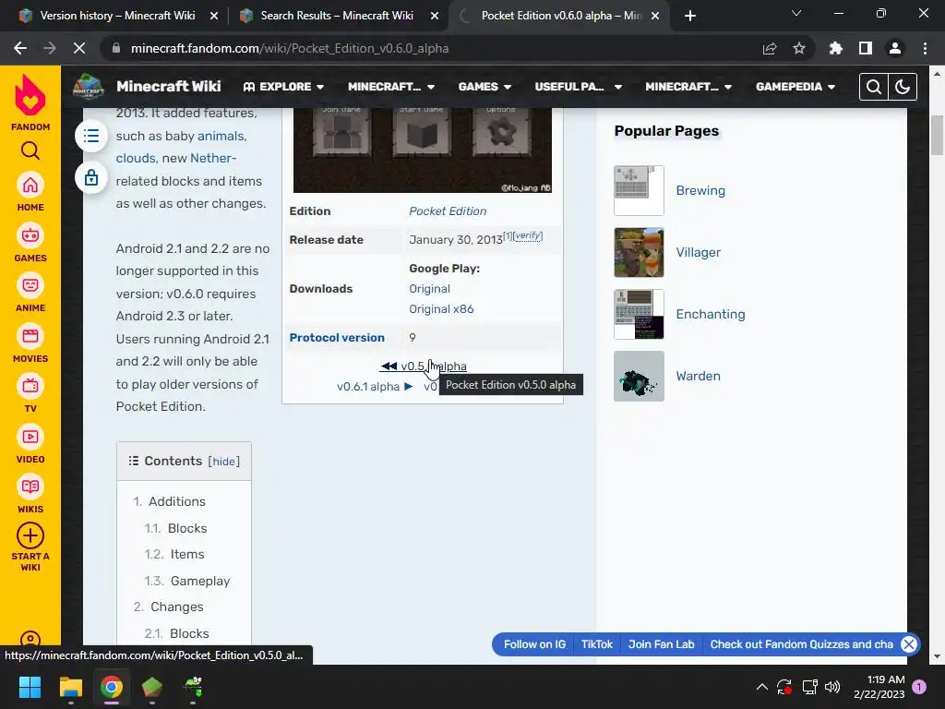Click the Minecraft Wiki title link
The height and width of the screenshot is (709, 945).
pos(169,87)
